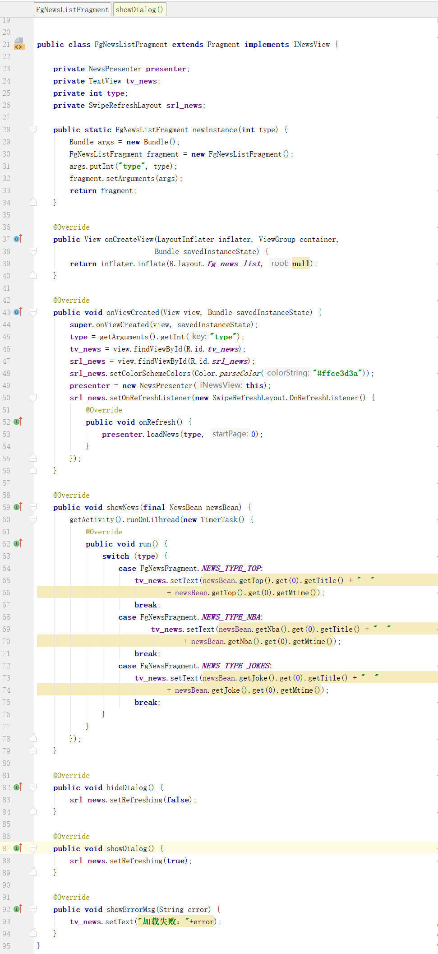
Task: Click the key: parameter hint on line 45
Action: pyautogui.click(x=199, y=336)
